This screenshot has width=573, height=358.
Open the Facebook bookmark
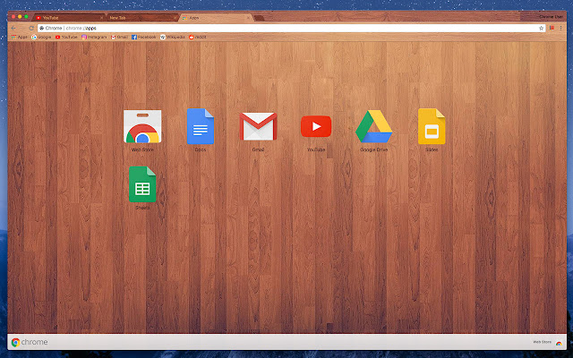[143, 37]
